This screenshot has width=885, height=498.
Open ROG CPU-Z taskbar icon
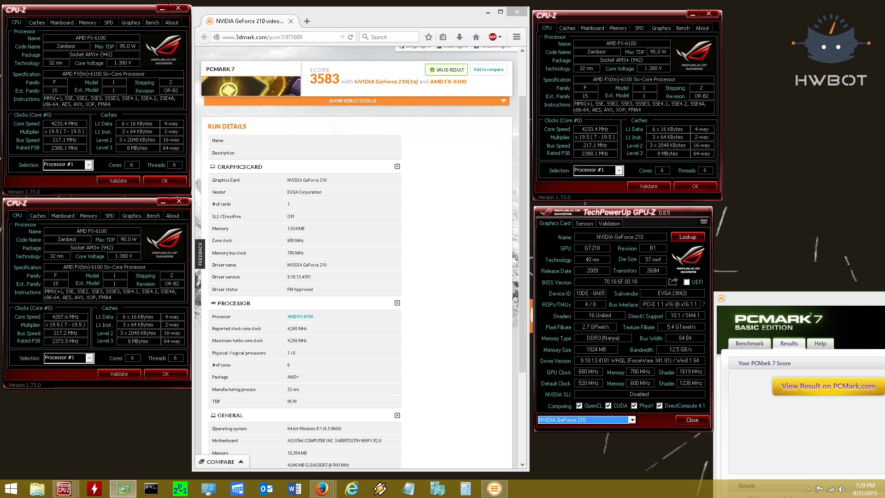point(64,489)
